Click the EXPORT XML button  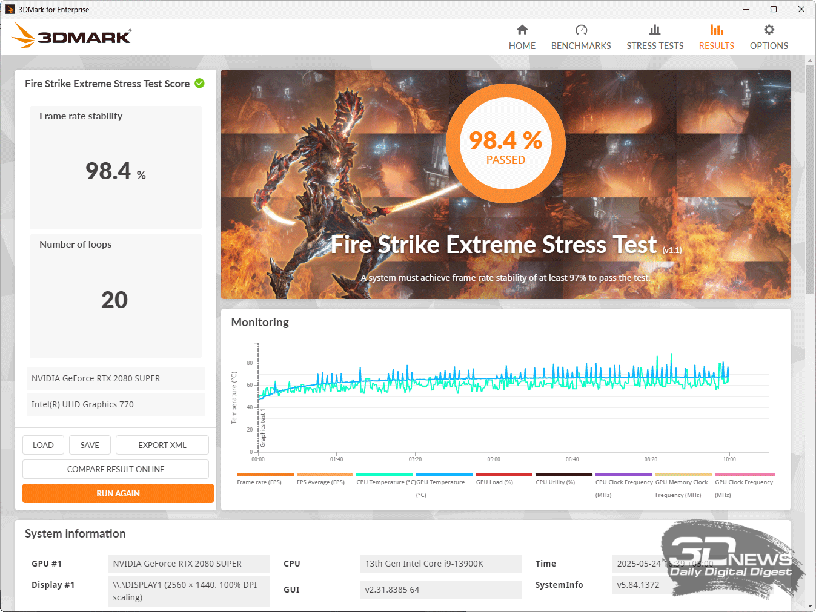pyautogui.click(x=162, y=445)
